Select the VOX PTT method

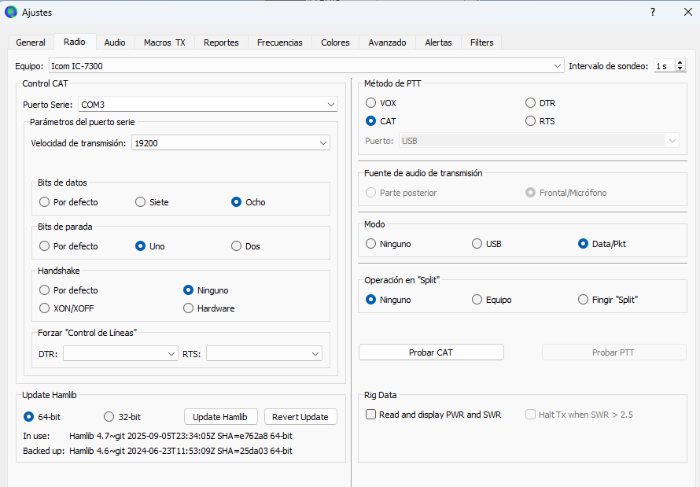[x=371, y=103]
